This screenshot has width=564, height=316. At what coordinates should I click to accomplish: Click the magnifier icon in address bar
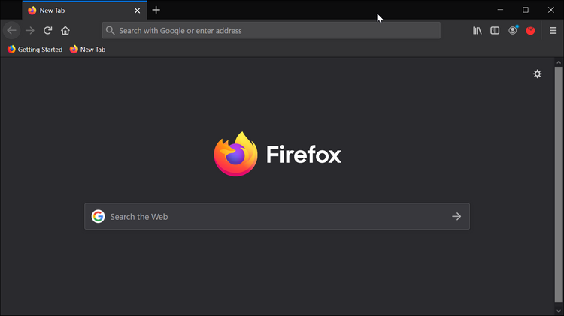coord(110,31)
